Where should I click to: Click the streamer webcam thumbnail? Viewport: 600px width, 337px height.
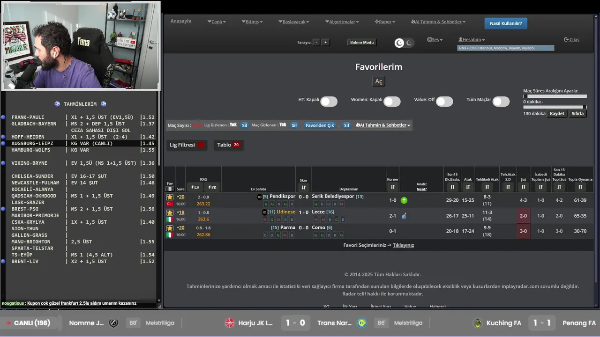pyautogui.click(x=80, y=45)
